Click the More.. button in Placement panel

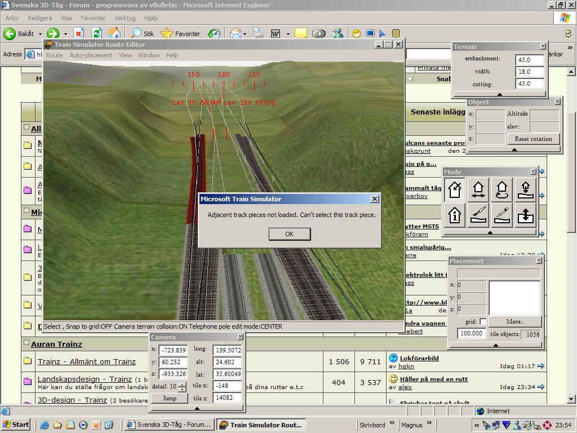point(515,321)
